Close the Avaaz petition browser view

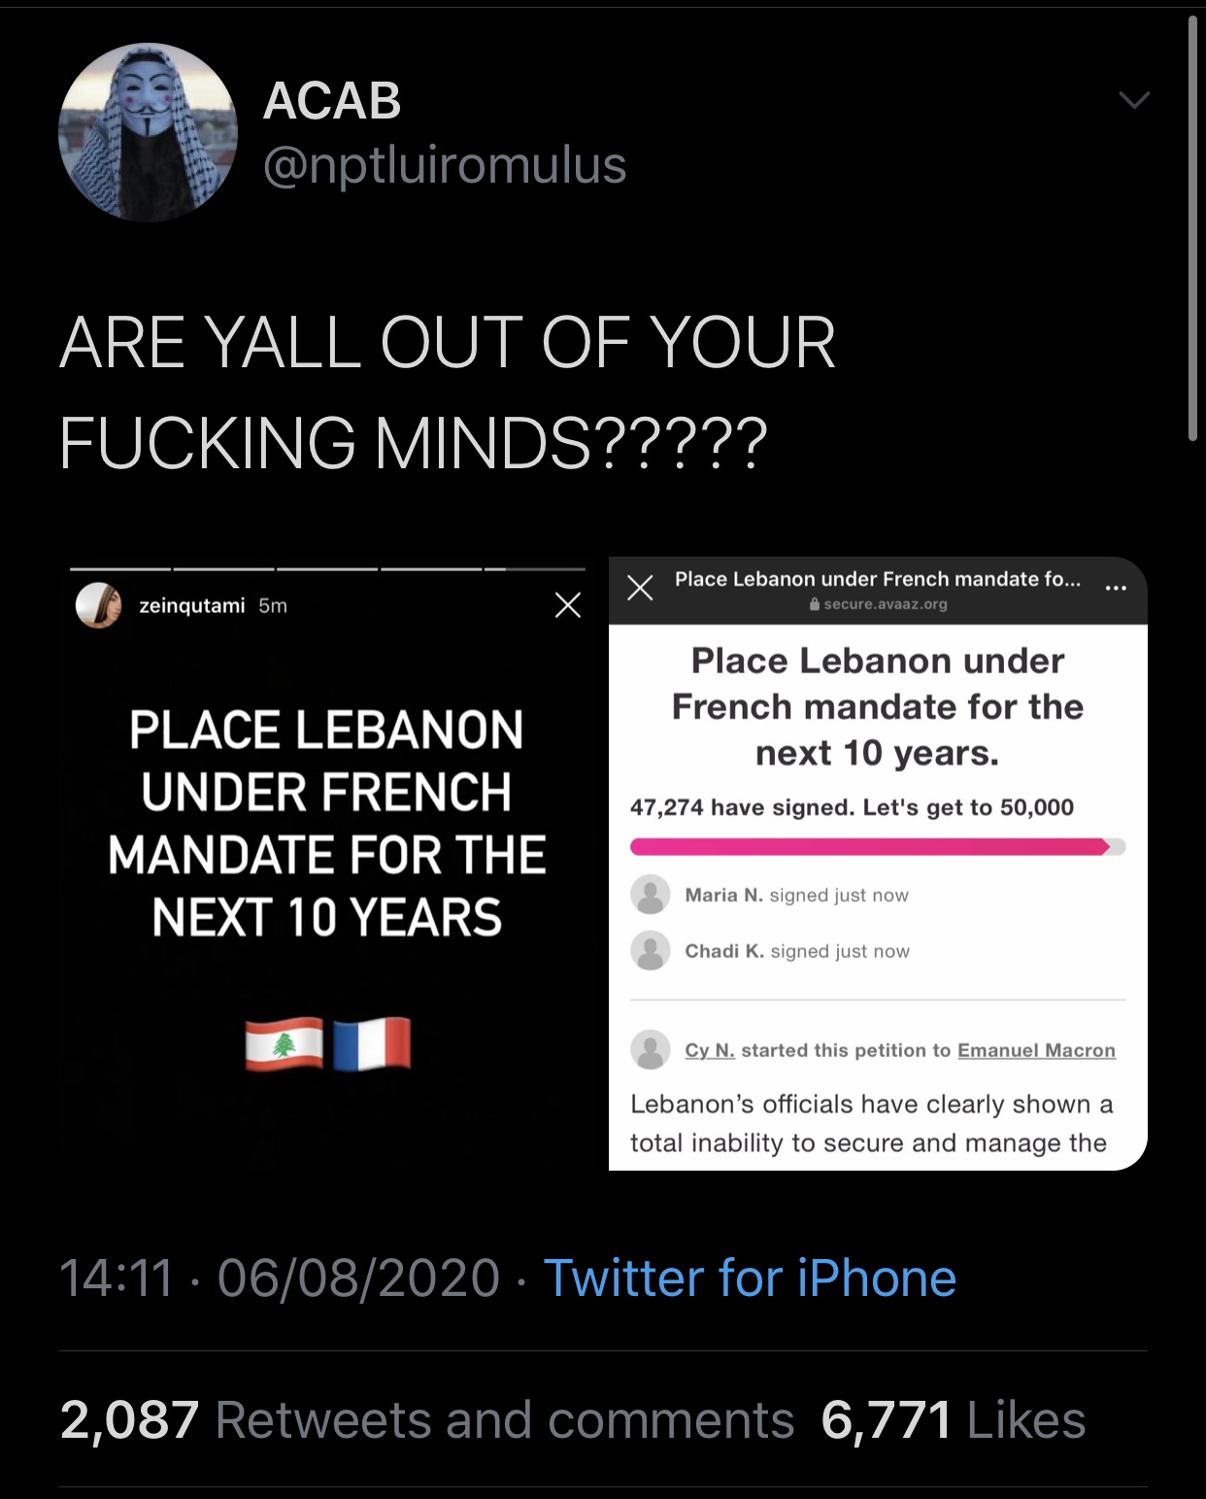pyautogui.click(x=640, y=588)
